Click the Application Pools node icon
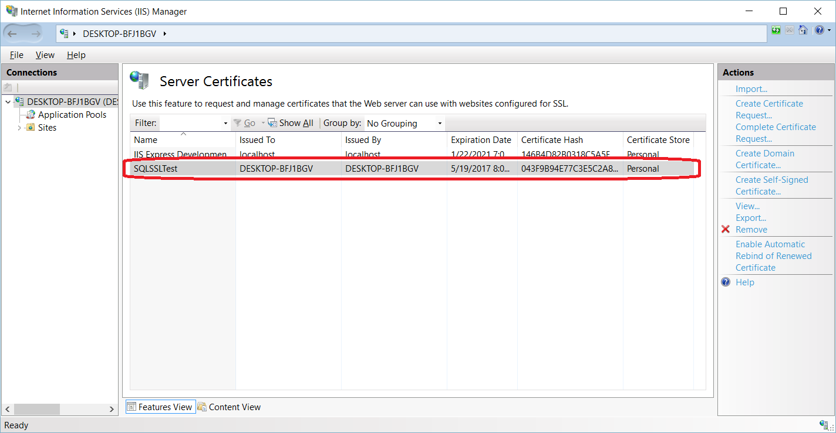This screenshot has height=433, width=836. [x=31, y=115]
